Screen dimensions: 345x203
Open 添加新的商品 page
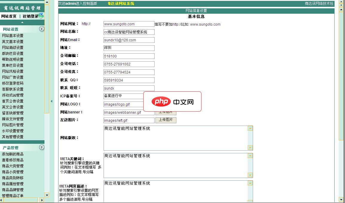pos(12,154)
